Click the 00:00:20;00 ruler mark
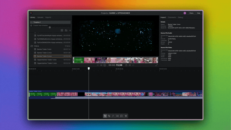 [x=119, y=69]
